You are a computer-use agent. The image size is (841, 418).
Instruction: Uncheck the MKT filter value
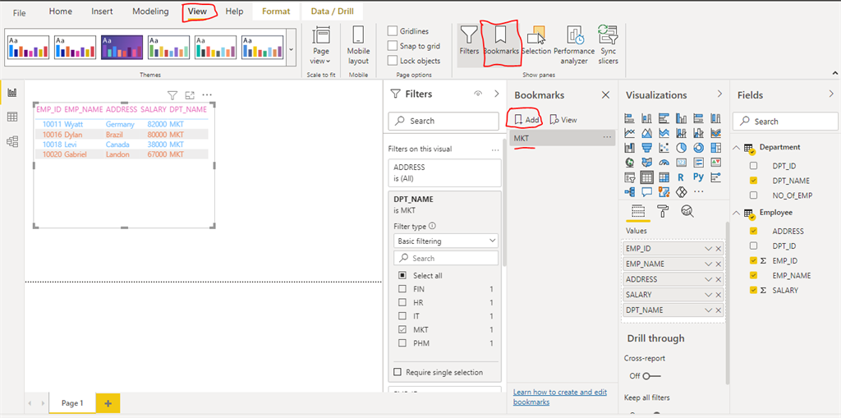(402, 329)
